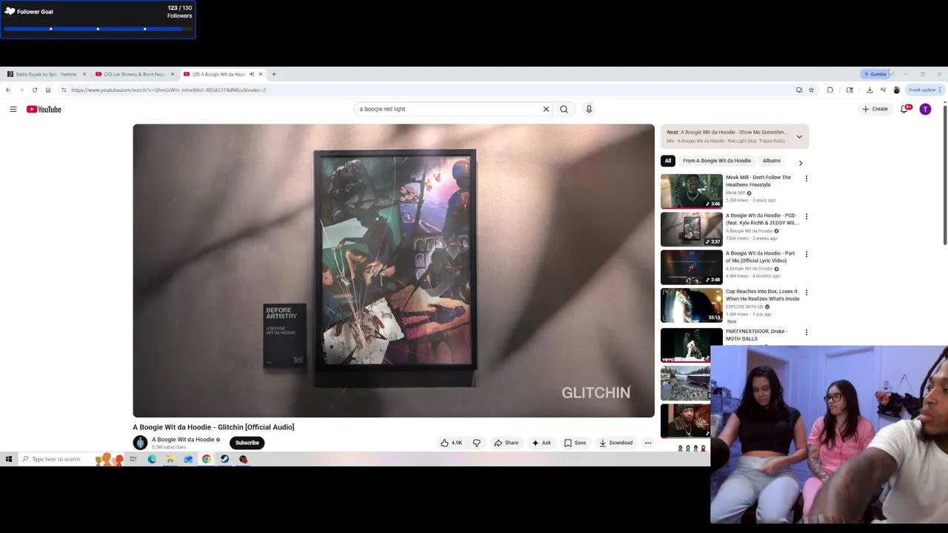The image size is (948, 533).
Task: Open browser downloads icon
Action: click(869, 90)
